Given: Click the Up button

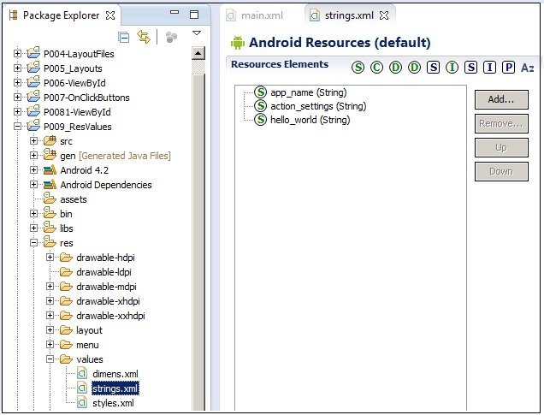Looking at the screenshot, I should [x=501, y=147].
